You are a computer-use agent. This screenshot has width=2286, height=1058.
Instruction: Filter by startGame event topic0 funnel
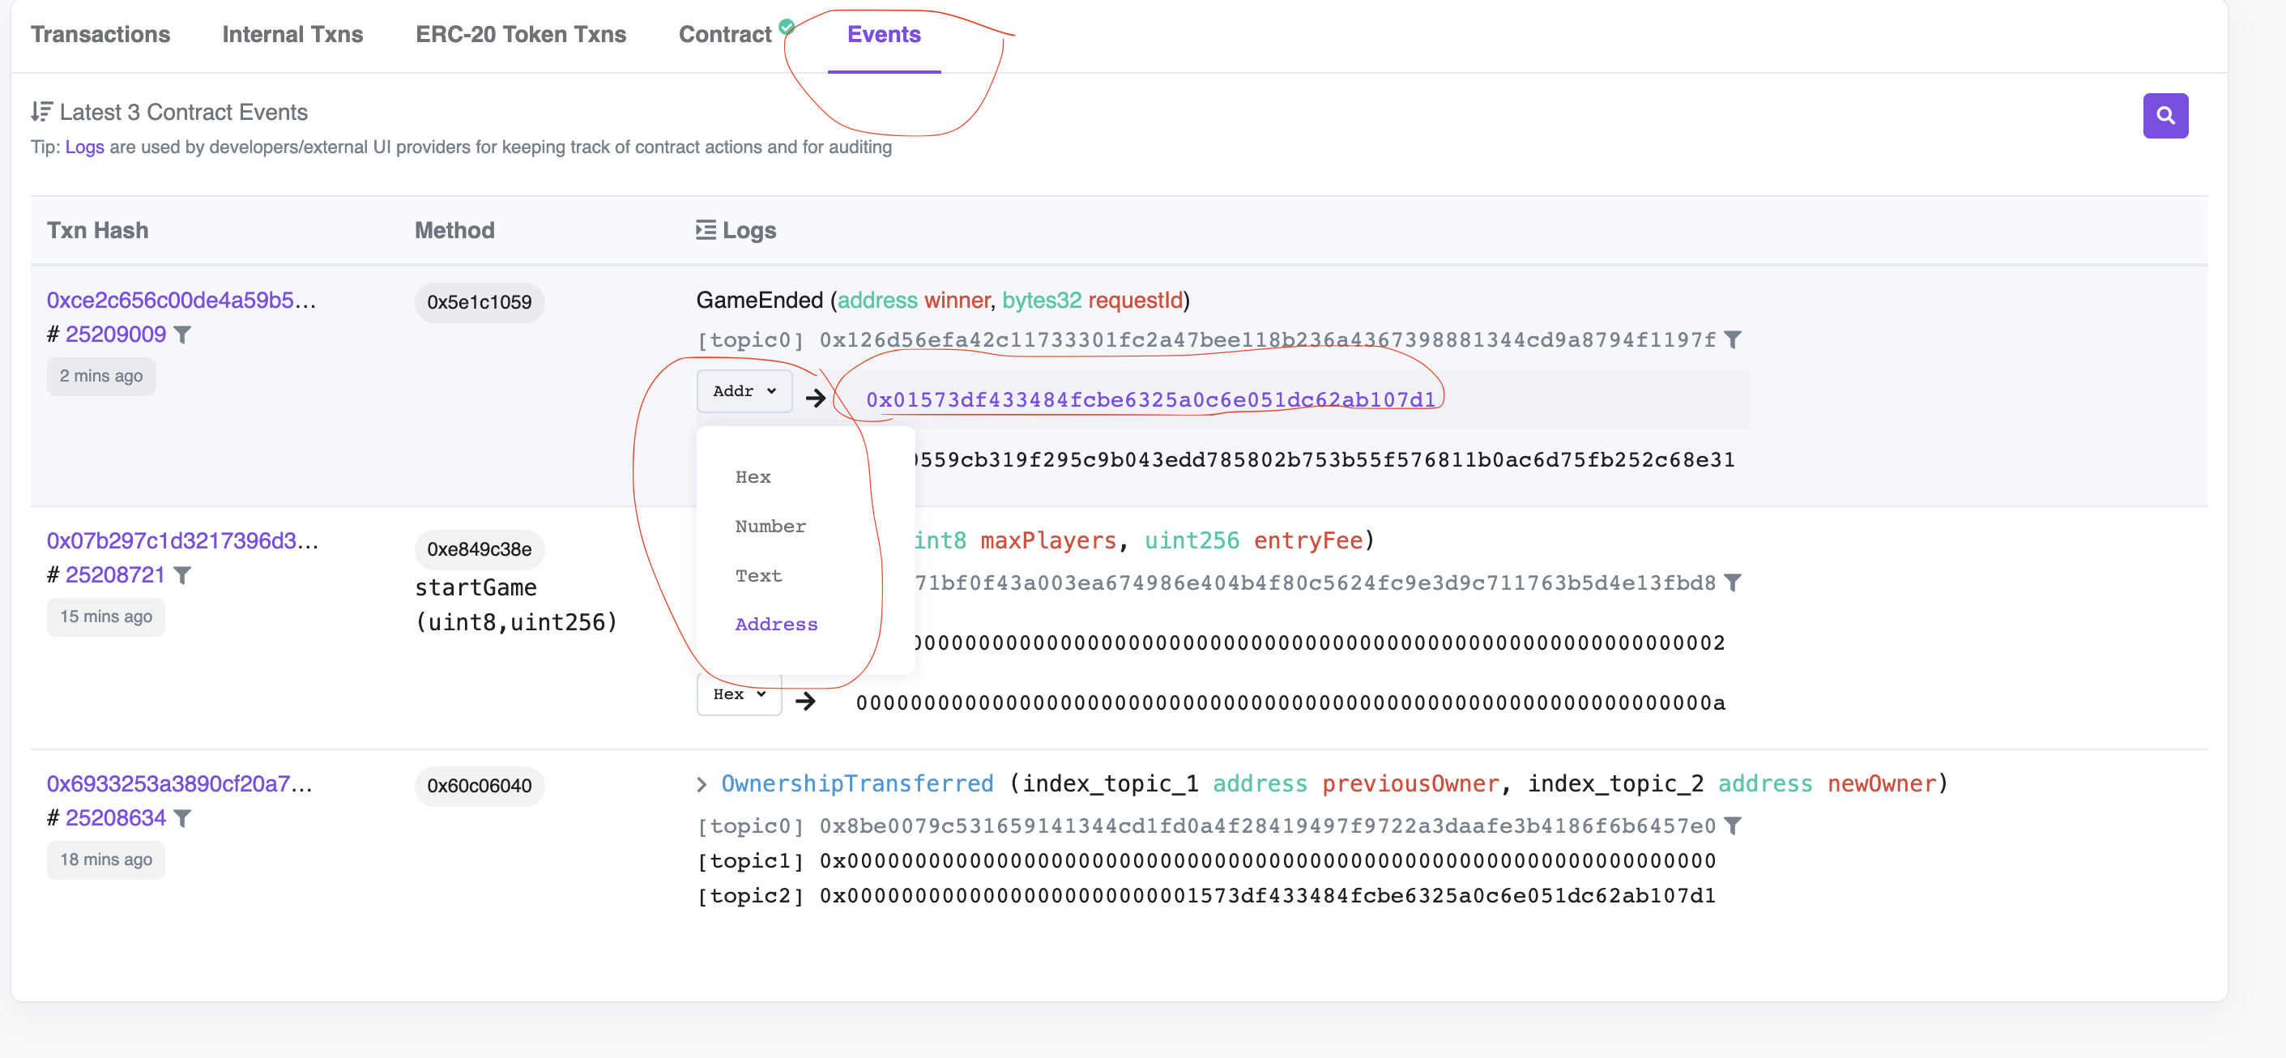(1732, 583)
